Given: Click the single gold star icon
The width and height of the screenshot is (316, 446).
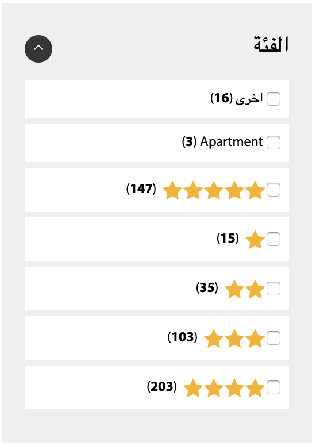Looking at the screenshot, I should [255, 240].
